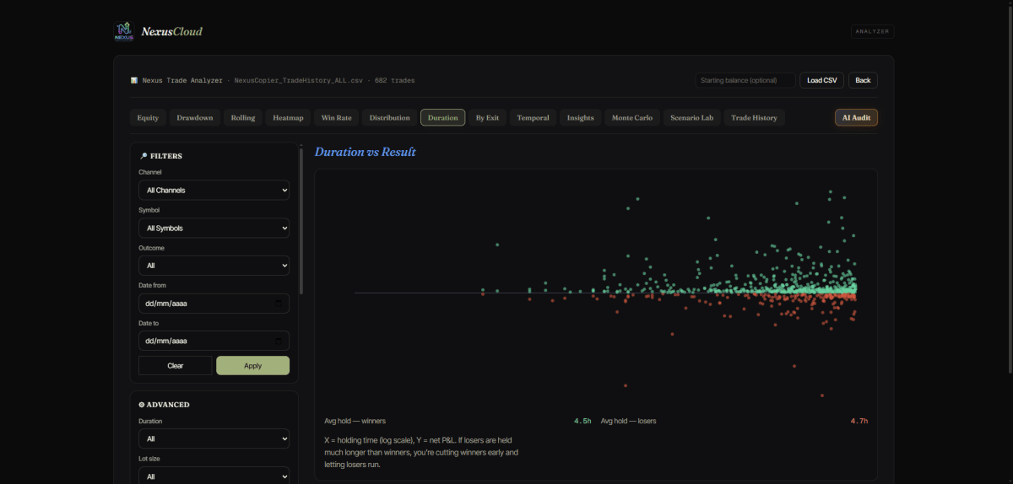
Task: Switch to the Equity tab
Action: click(x=148, y=118)
